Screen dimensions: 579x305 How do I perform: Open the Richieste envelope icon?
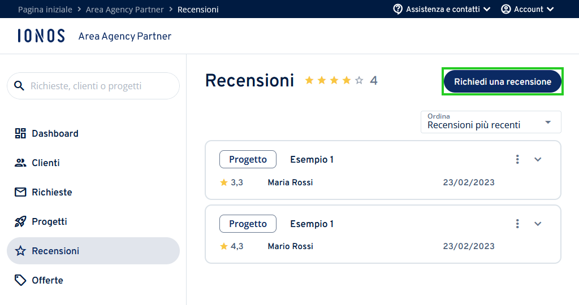point(20,192)
